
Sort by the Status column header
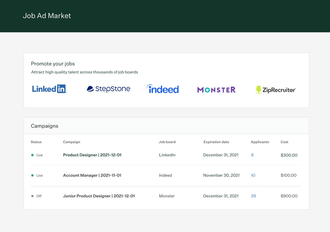36,142
